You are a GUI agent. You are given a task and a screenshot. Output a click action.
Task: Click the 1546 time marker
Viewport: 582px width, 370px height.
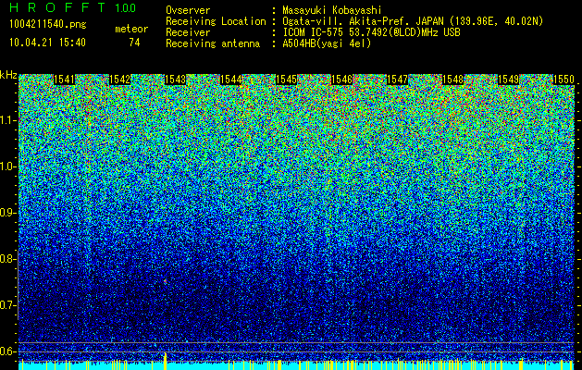pyautogui.click(x=341, y=80)
